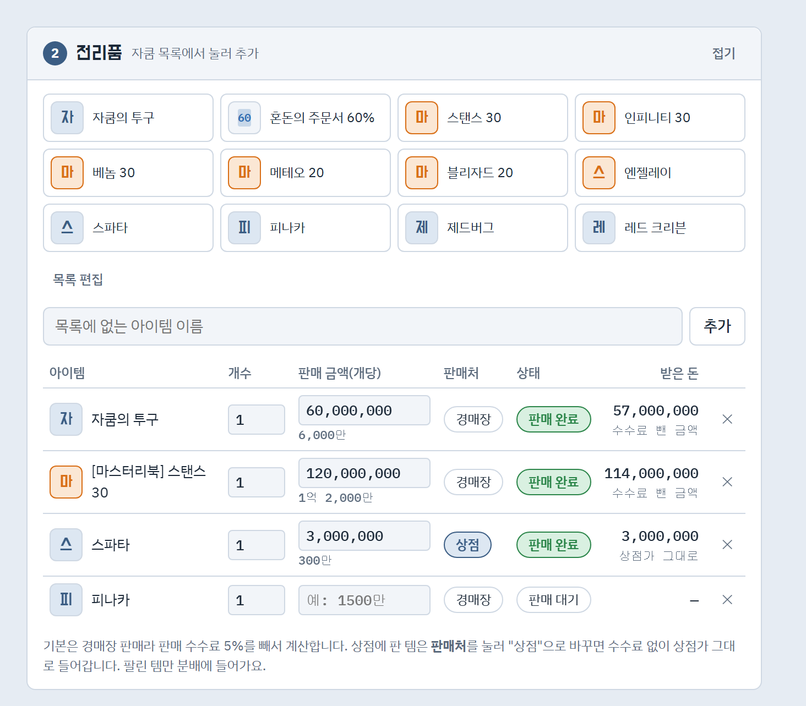This screenshot has height=706, width=806.
Task: Click the 레 icon on 레드 크리븐 card
Action: 599,228
